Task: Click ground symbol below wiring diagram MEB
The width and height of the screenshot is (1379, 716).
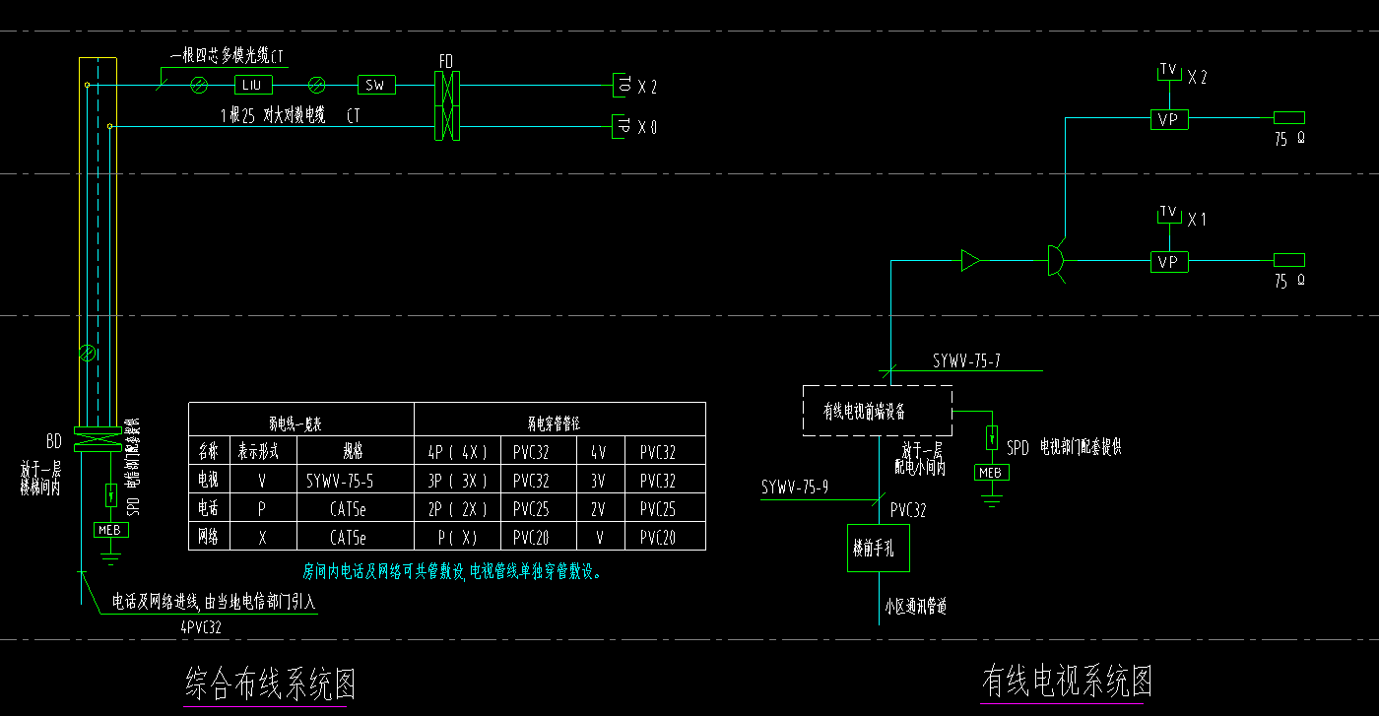Action: 111,559
